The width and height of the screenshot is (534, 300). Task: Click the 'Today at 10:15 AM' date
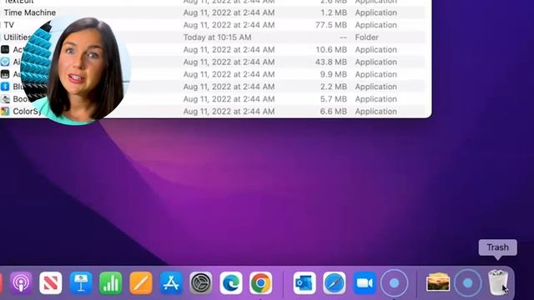[217, 37]
